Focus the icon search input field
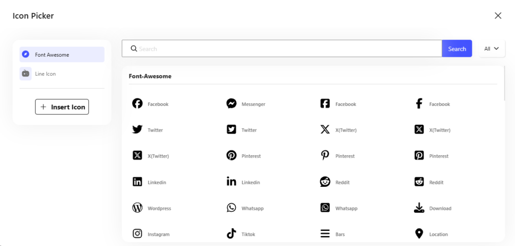Viewport: 515px width, 246px height. (282, 49)
